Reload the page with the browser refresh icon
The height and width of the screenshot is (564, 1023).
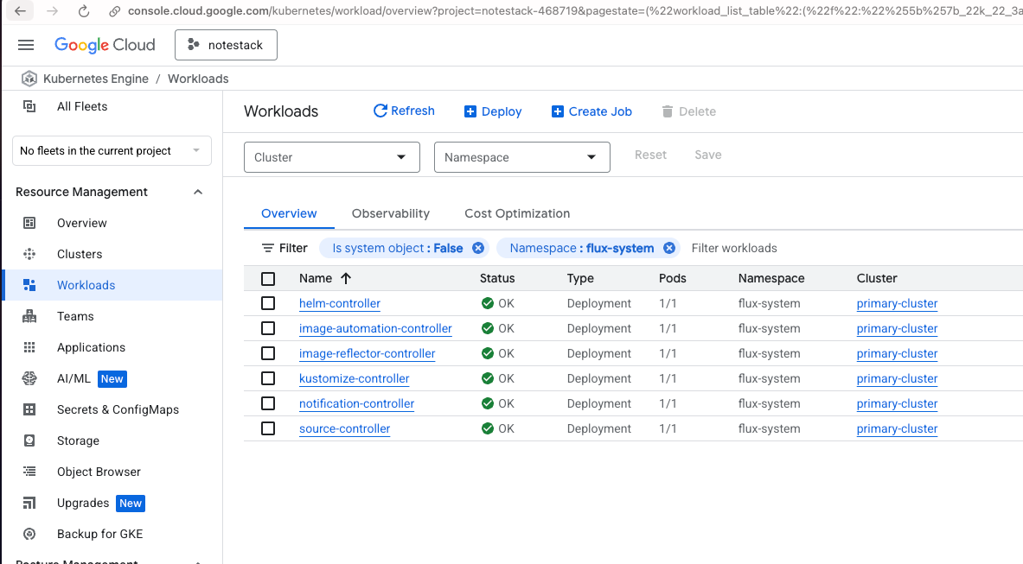[x=84, y=11]
